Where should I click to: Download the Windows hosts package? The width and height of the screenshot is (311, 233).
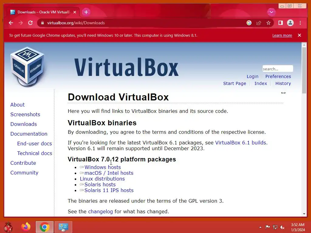click(103, 167)
